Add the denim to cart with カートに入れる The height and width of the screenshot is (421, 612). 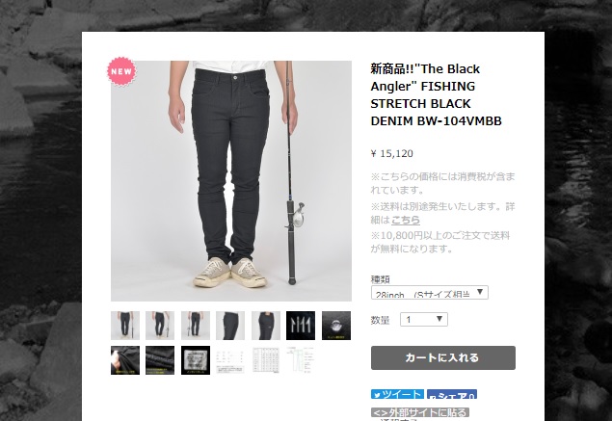point(443,357)
